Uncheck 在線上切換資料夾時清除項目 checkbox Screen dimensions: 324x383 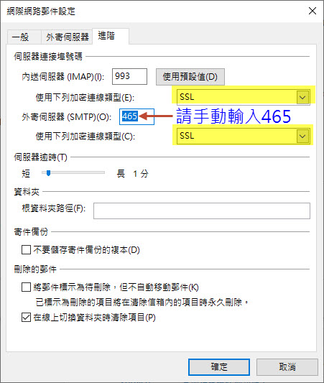pos(26,318)
